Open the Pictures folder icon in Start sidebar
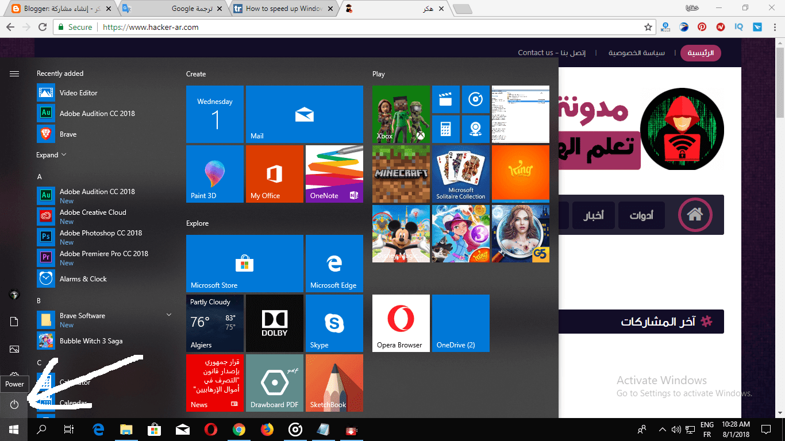 (14, 349)
